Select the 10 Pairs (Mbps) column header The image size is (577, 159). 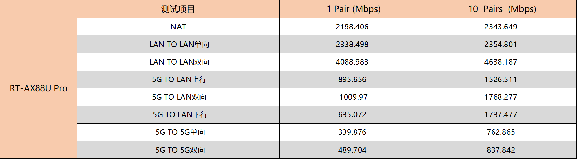pos(502,9)
